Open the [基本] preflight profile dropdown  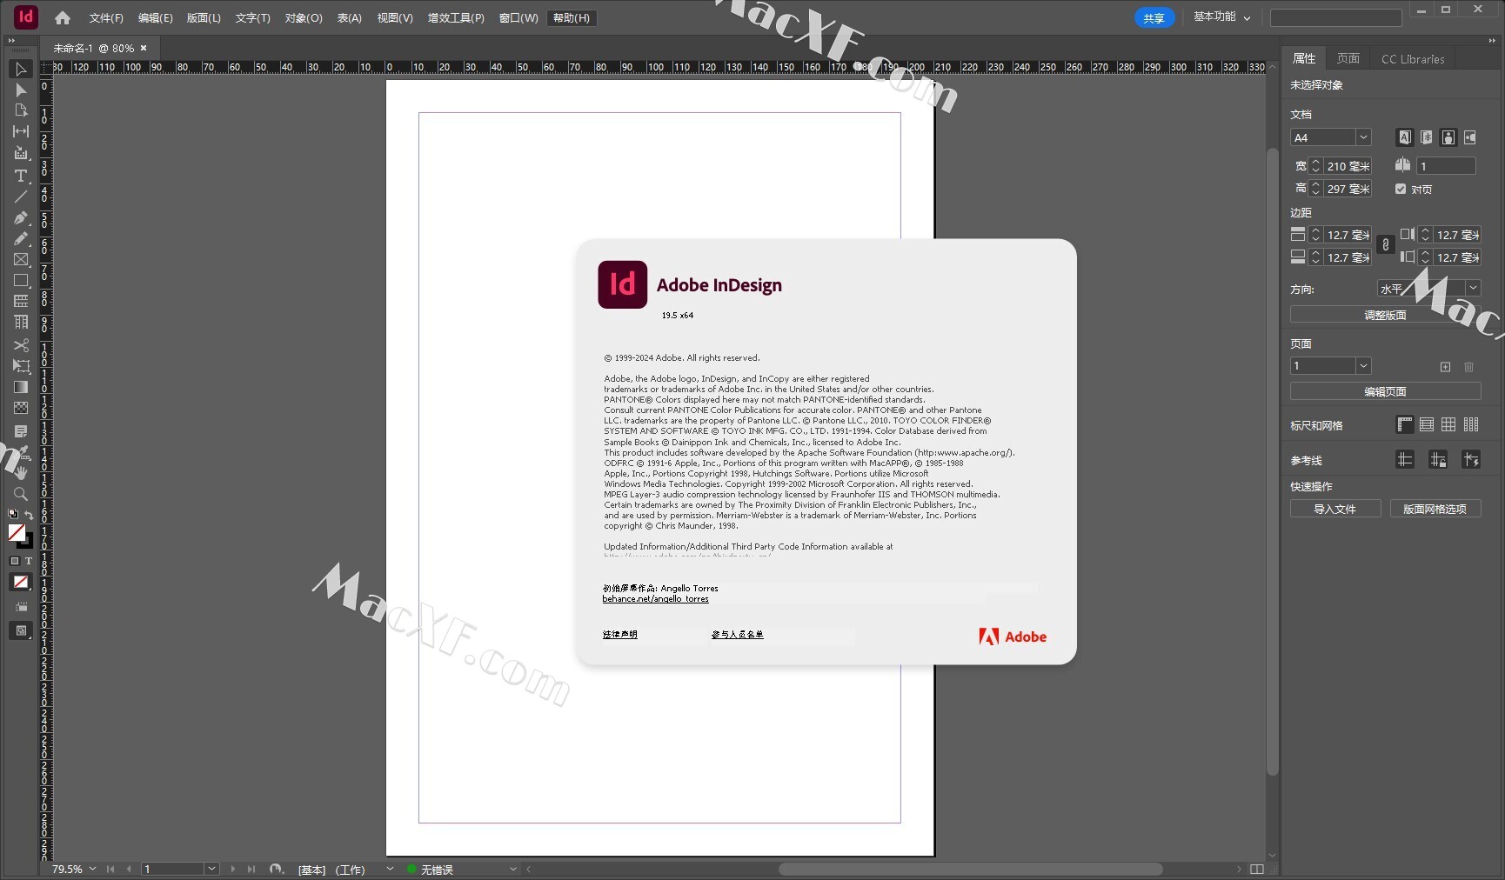(x=390, y=869)
